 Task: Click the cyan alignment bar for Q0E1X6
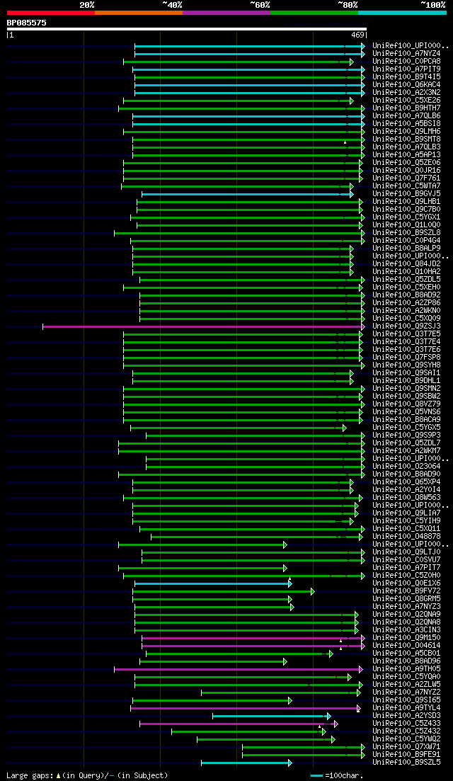pyautogui.click(x=213, y=583)
